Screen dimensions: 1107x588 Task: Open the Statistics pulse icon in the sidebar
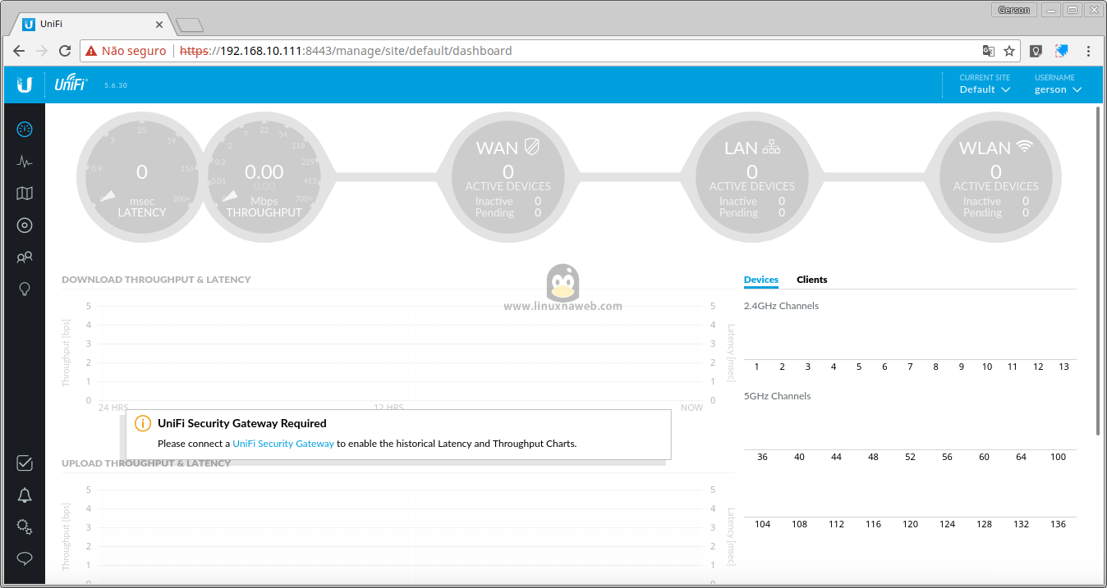click(25, 162)
